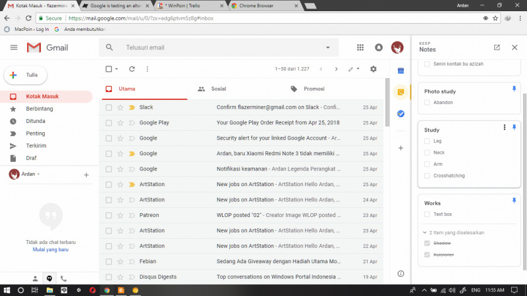Screen dimensions: 527x296
Task: Unpin the Works note
Action: pos(514,201)
